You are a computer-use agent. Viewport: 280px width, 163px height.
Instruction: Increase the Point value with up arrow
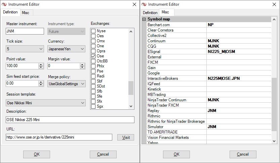tap(41, 64)
